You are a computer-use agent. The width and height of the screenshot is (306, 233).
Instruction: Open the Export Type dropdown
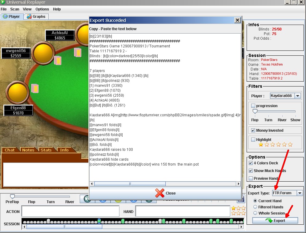click(x=287, y=193)
